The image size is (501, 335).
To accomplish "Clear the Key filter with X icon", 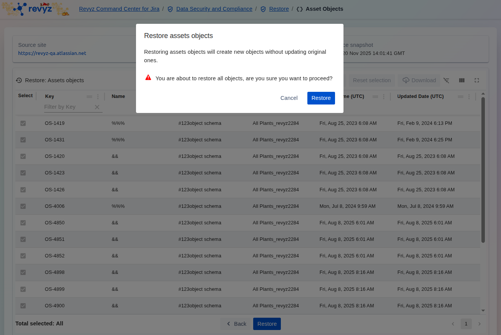I will pyautogui.click(x=97, y=107).
